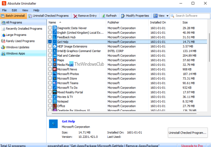The image size is (211, 147).
Task: Click the Intel Graphics Command Center icon
Action: [55, 51]
